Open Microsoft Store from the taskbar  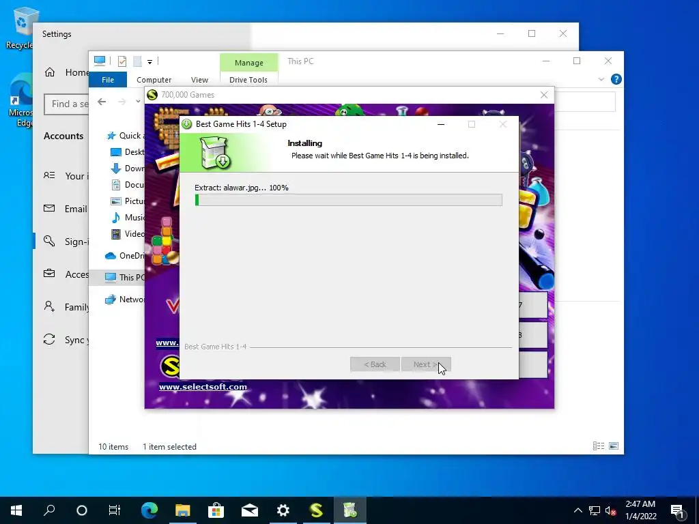click(216, 510)
